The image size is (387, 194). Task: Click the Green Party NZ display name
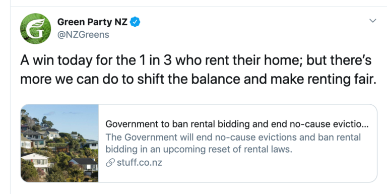[x=92, y=22]
